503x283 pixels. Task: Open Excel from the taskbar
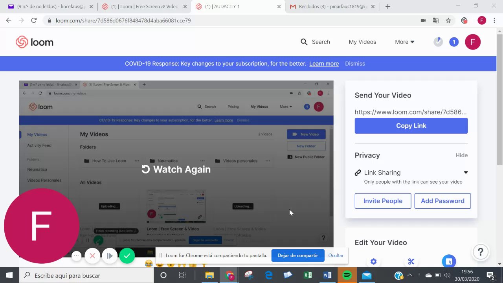click(x=308, y=276)
